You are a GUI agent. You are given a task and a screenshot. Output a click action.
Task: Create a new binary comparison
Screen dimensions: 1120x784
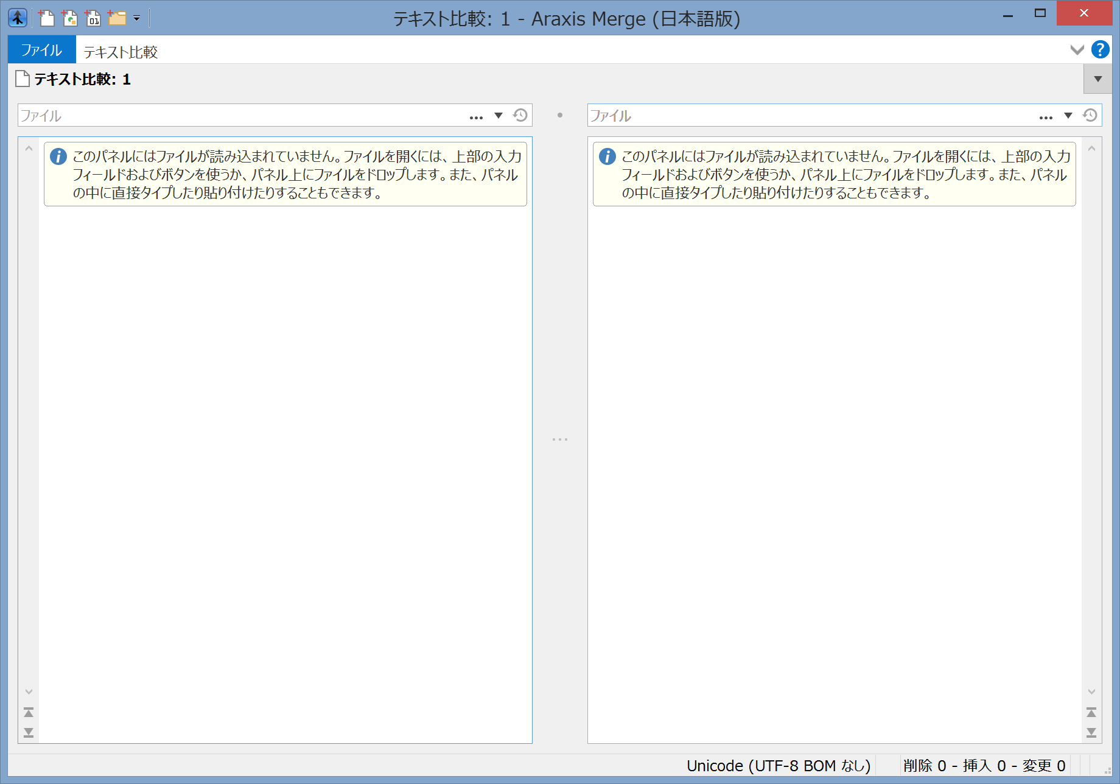(x=93, y=18)
